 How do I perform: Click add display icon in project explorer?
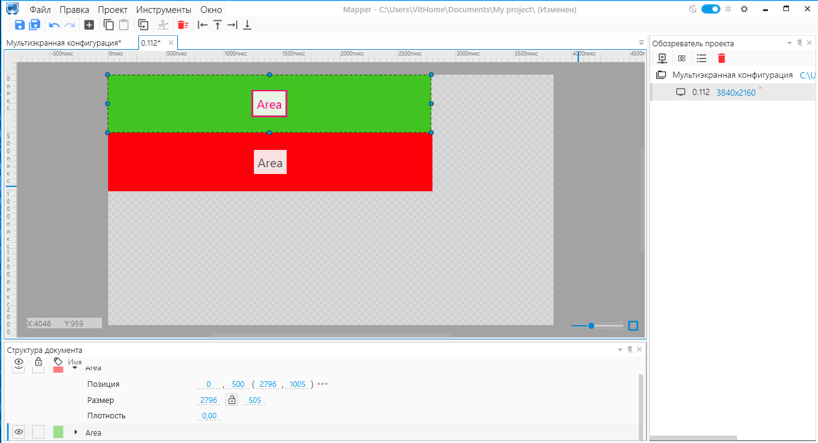pyautogui.click(x=662, y=58)
